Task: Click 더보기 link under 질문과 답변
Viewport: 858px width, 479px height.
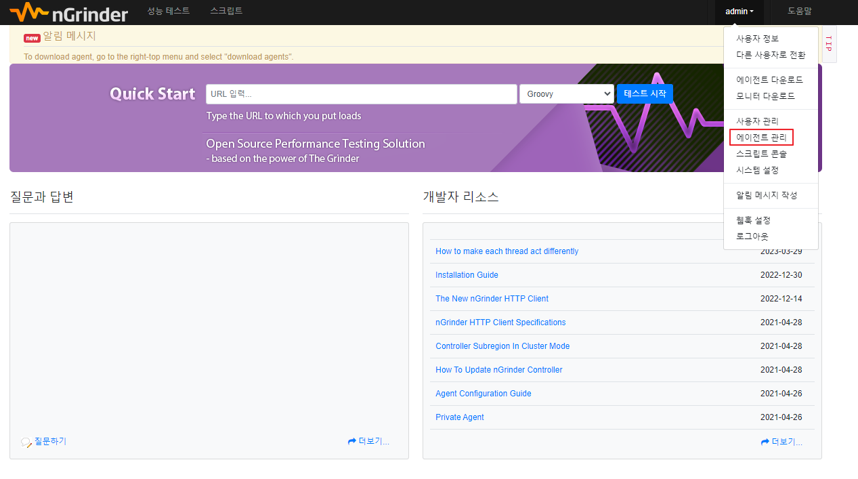Action: (x=374, y=442)
